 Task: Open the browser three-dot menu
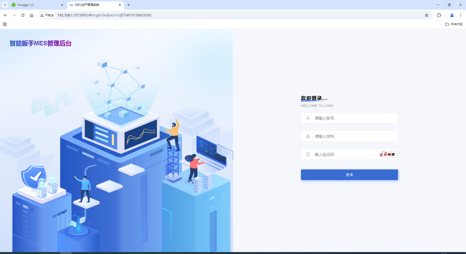[460, 15]
